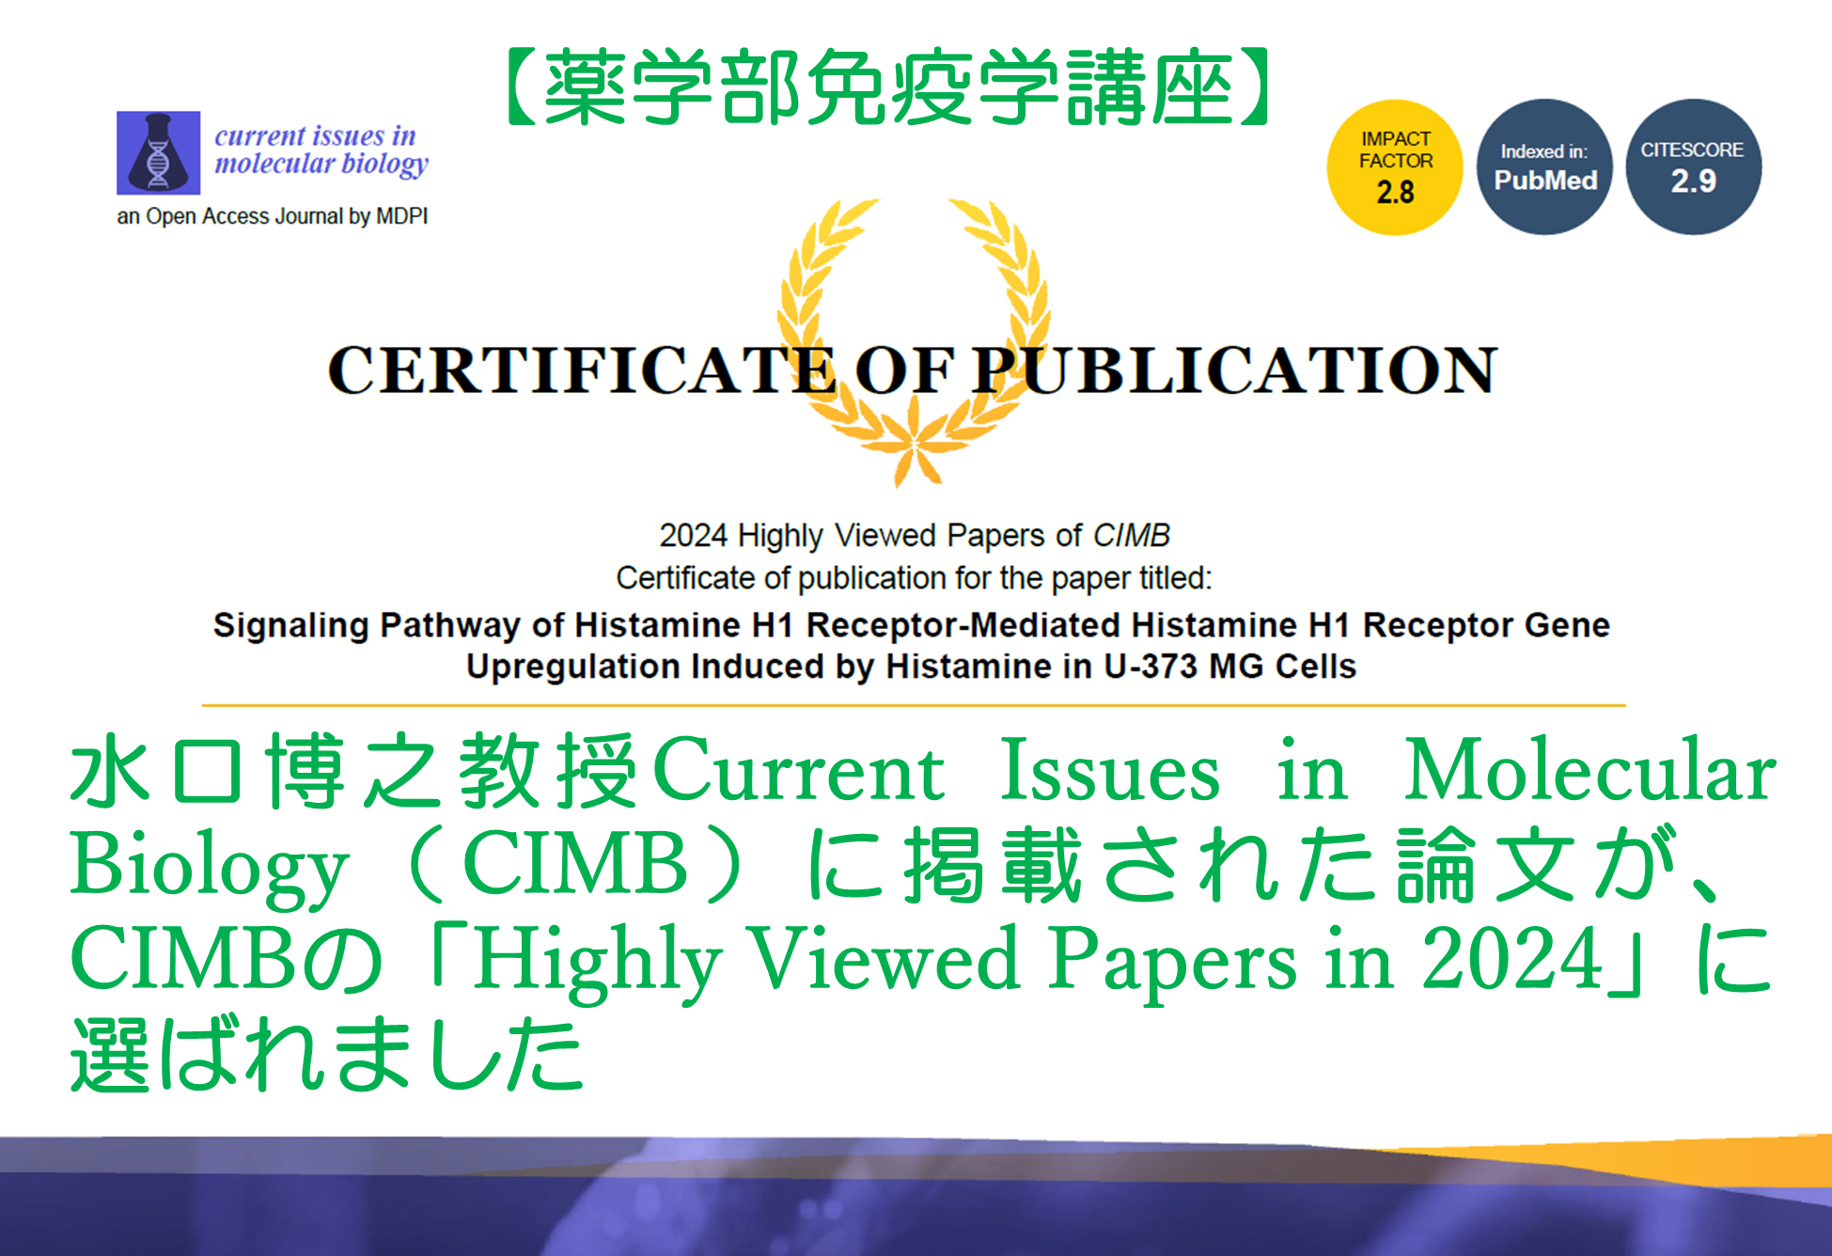Screen dimensions: 1832x1256
Task: Click the green heading 【薬学部免疫学講座】
Action: pos(887,87)
